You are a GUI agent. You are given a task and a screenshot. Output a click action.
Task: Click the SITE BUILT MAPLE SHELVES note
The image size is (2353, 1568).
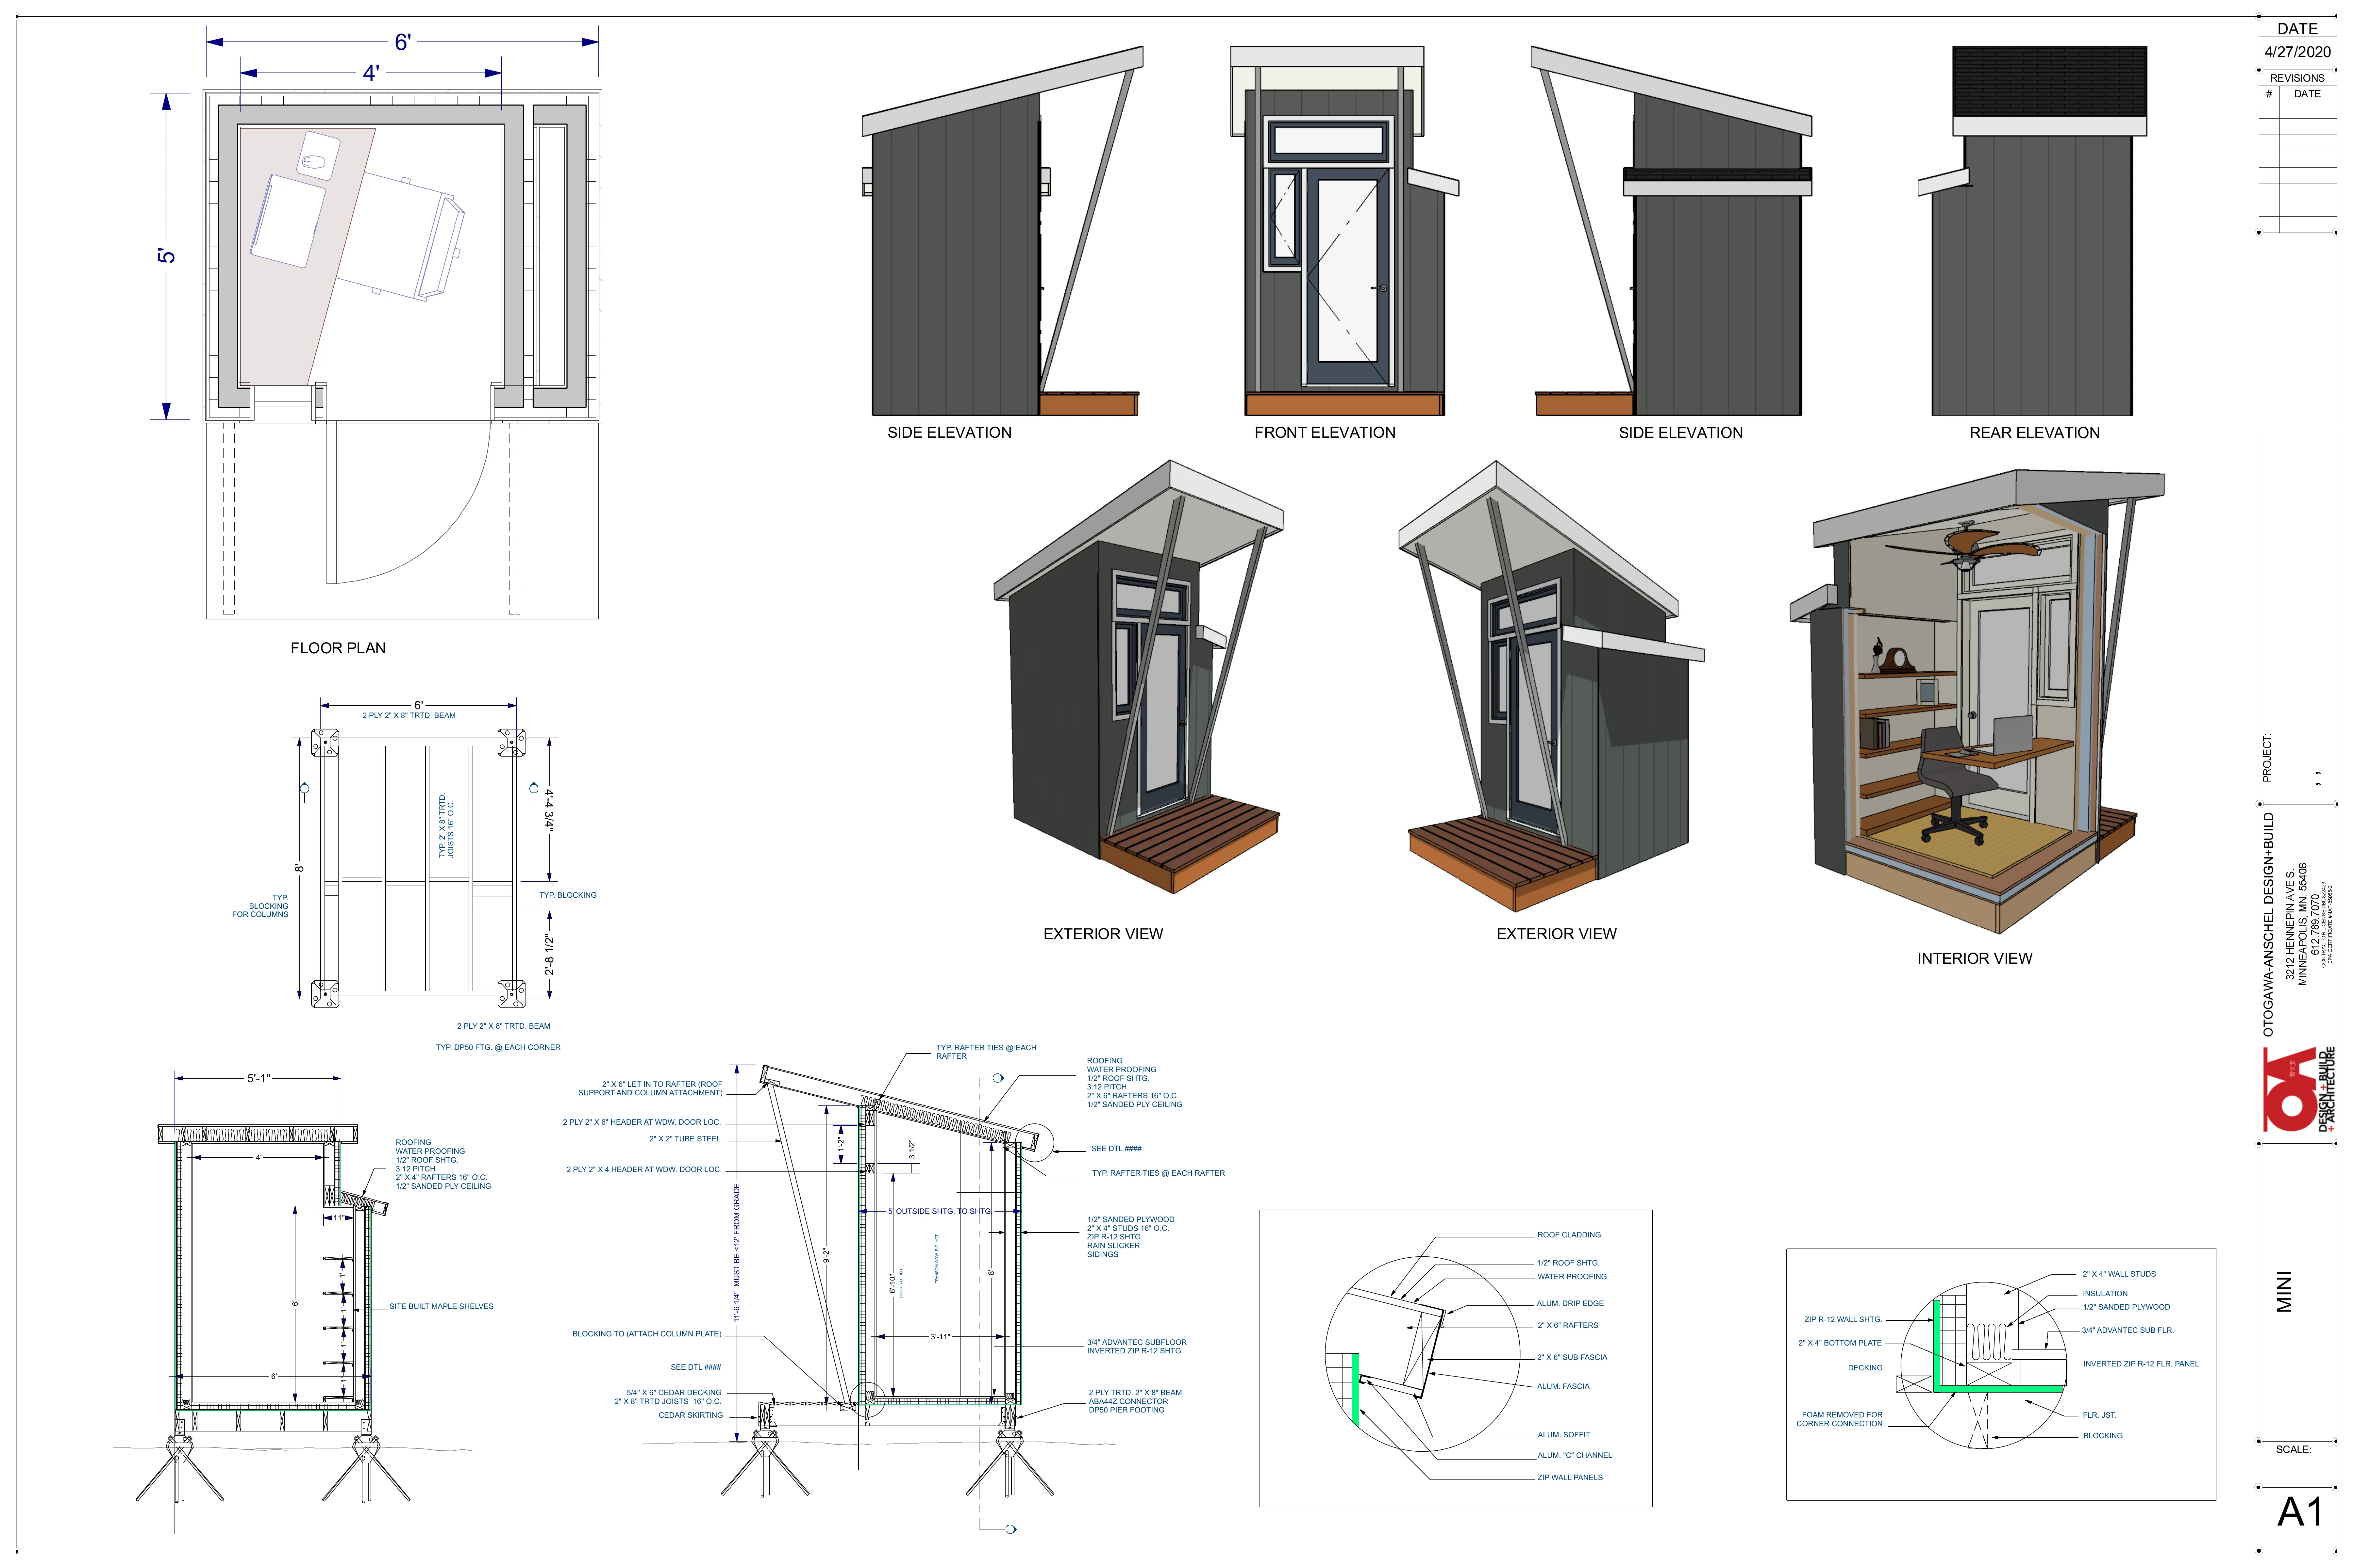point(441,1306)
